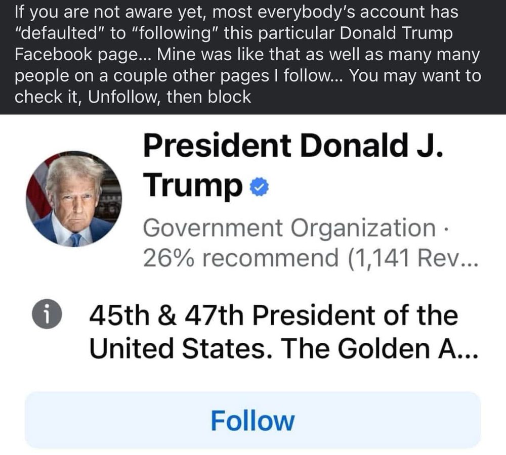This screenshot has height=455, width=506.
Task: Click the Facebook page... caption line
Action: point(247,55)
